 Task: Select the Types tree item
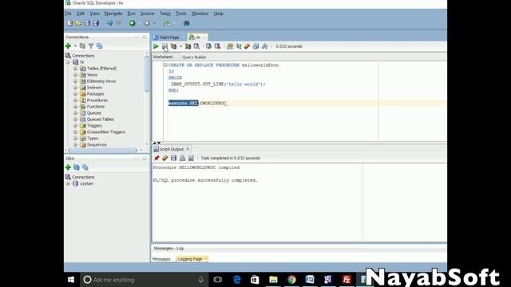[x=93, y=138]
